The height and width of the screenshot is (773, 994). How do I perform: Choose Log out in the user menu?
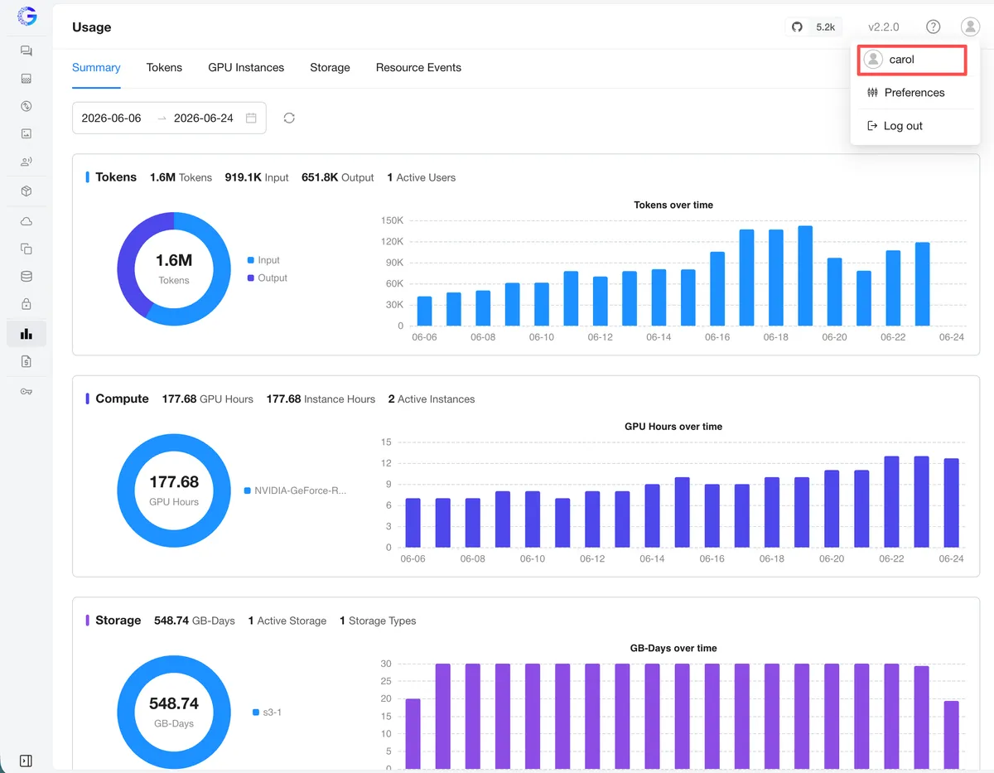895,126
